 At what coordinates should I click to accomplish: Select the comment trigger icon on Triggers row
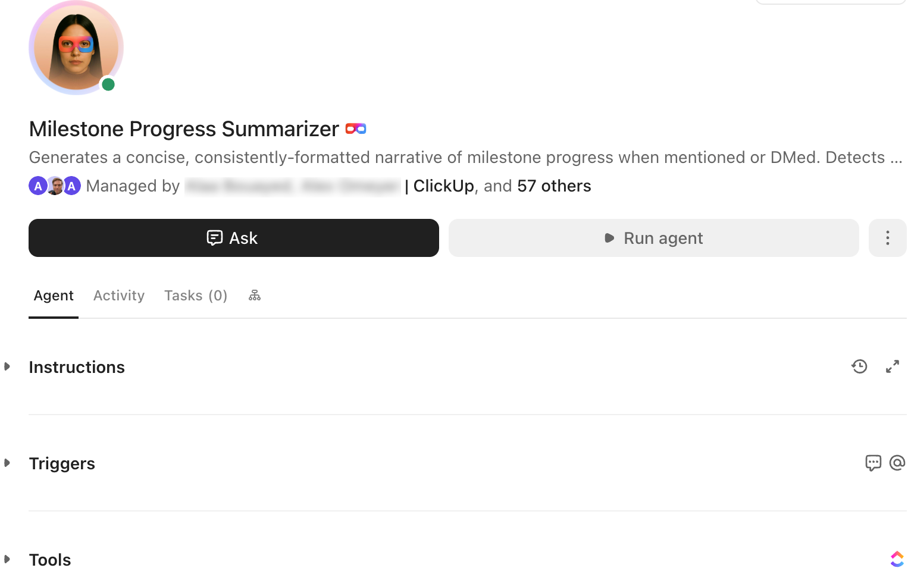pos(873,463)
